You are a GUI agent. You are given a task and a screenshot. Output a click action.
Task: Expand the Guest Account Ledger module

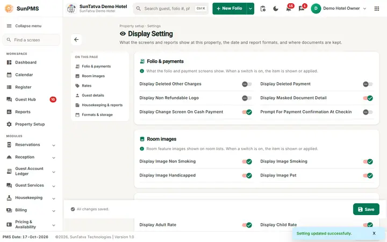coord(54,172)
